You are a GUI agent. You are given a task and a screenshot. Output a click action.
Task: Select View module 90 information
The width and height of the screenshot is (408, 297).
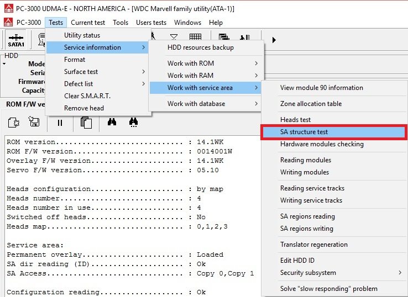coord(334,88)
